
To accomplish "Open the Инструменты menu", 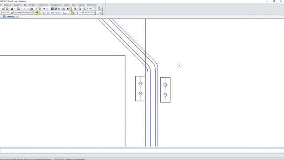I will (43, 5).
